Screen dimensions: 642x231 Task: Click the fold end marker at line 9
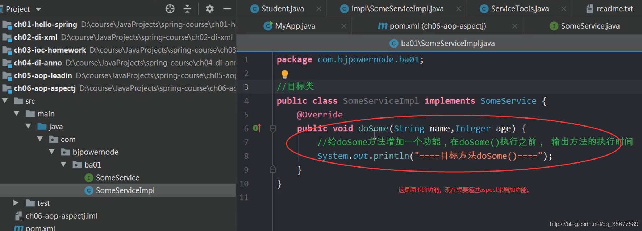pos(273,169)
